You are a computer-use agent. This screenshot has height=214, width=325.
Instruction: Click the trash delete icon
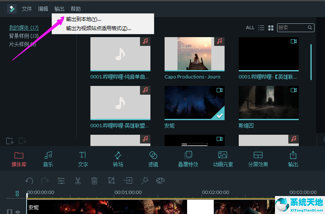pos(94,181)
